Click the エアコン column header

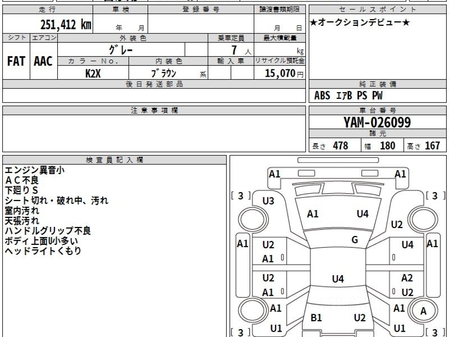pyautogui.click(x=43, y=38)
